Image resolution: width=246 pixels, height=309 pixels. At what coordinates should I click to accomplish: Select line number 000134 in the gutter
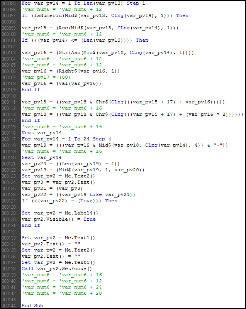click(8, 244)
